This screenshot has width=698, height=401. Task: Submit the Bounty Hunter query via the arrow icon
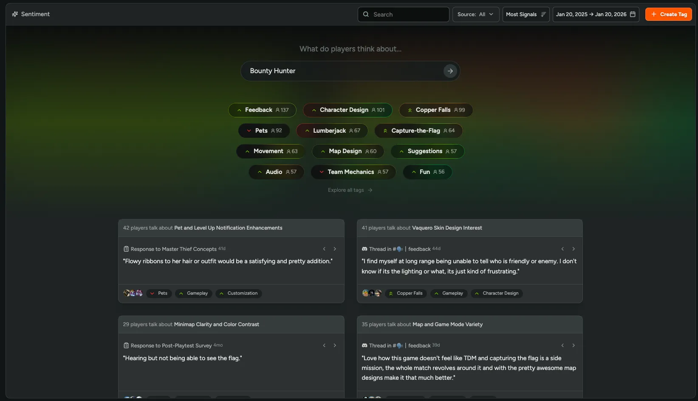450,71
